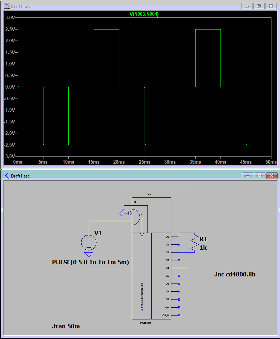Screen dimensions: 280x339
Task: Click the O5 output pin terminal
Action: pos(179,276)
